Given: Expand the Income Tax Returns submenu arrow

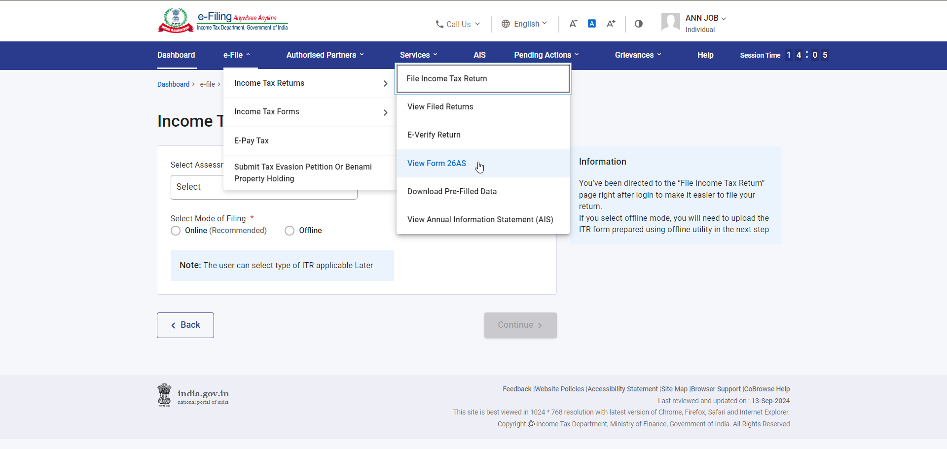Looking at the screenshot, I should pos(385,83).
